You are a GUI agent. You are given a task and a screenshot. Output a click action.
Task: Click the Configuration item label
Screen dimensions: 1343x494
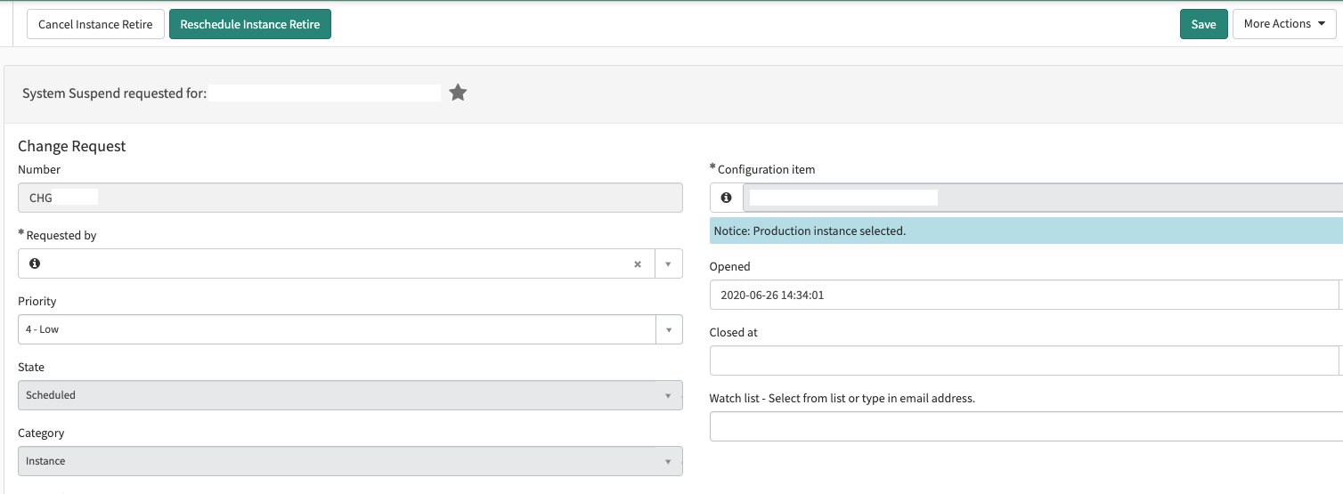766,169
